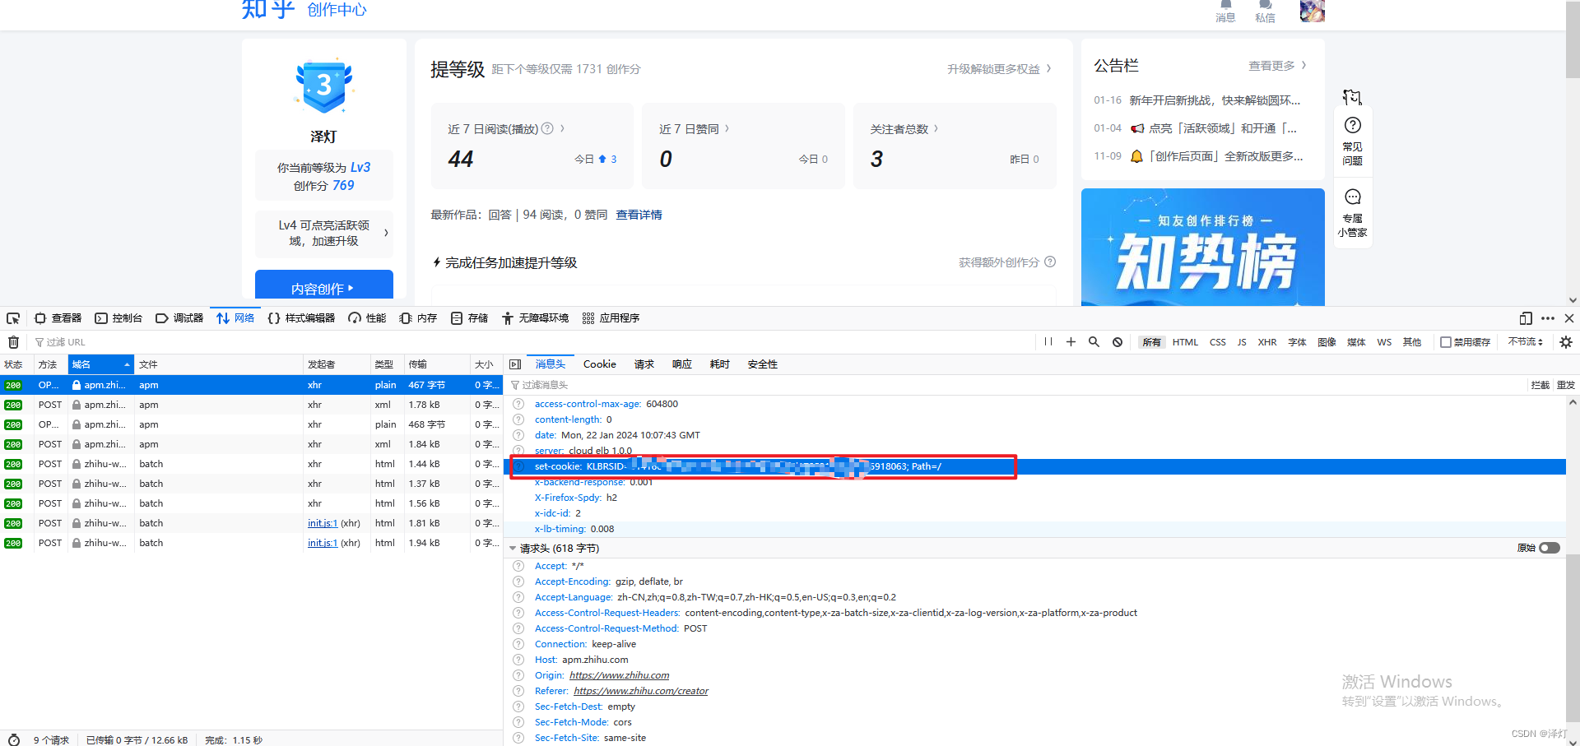The width and height of the screenshot is (1580, 746).
Task: Open network settings gear icon
Action: (x=1566, y=342)
